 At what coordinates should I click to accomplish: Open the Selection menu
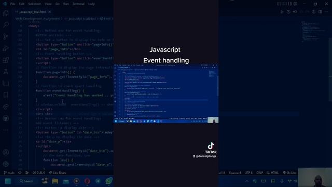click(x=35, y=4)
